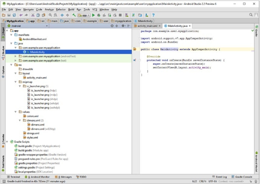Switch to the activity_main.xml editor tab
Image resolution: width=260 pixels, height=184 pixels.
147,26
